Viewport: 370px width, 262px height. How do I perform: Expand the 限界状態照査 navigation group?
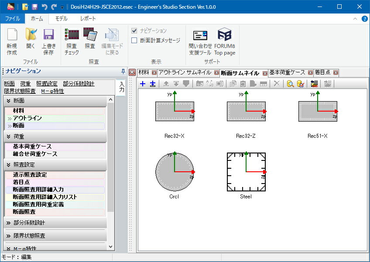click(8, 236)
